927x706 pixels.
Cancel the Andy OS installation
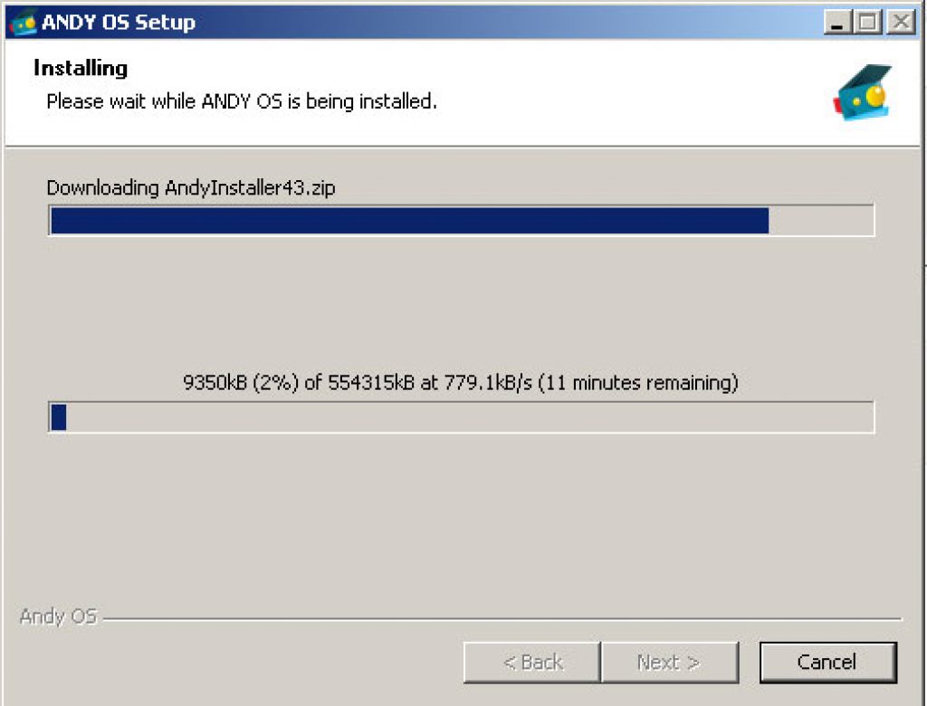pos(827,663)
